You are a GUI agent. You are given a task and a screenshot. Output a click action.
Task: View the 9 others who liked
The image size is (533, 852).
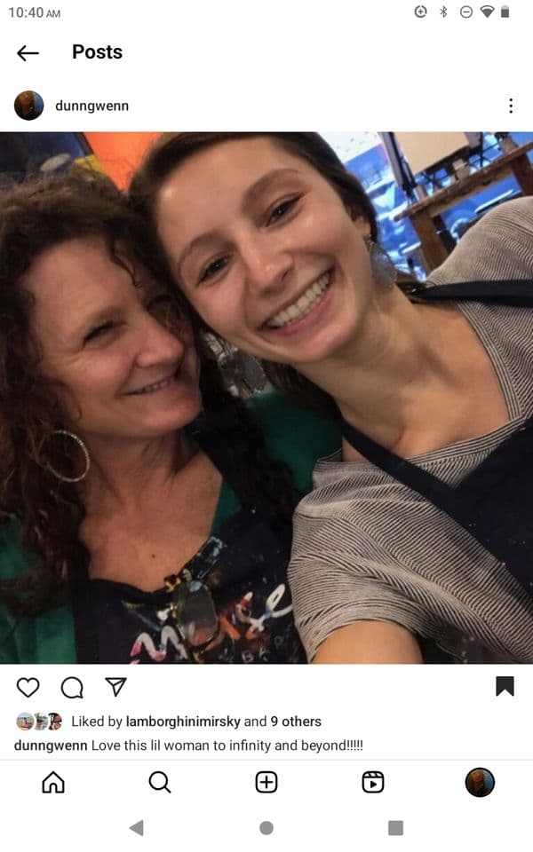[296, 721]
